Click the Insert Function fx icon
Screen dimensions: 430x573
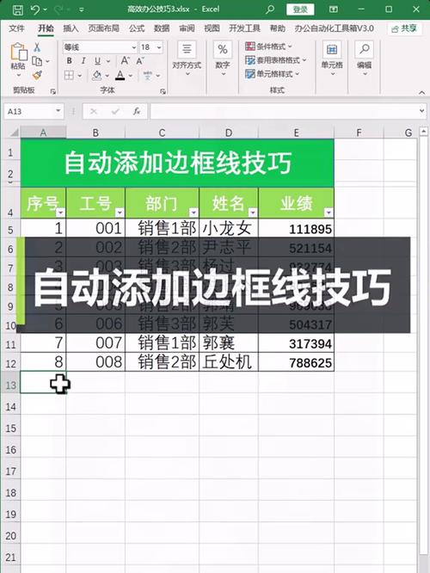(137, 111)
